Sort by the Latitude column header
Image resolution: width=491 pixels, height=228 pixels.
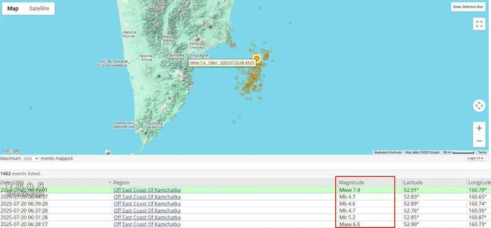(412, 182)
